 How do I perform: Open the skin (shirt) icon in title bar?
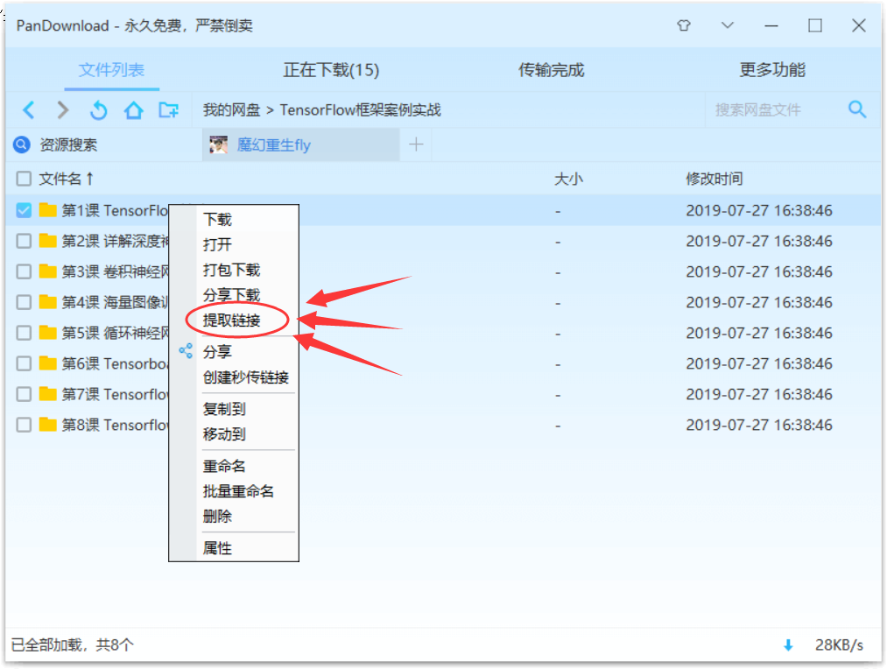pos(684,25)
